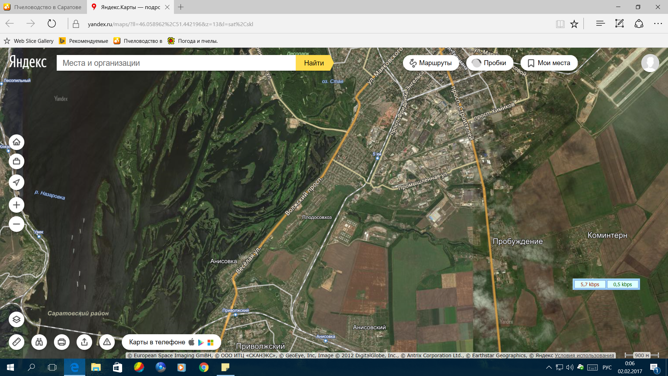The width and height of the screenshot is (668, 376).
Task: Click the my location arrow icon
Action: [16, 182]
